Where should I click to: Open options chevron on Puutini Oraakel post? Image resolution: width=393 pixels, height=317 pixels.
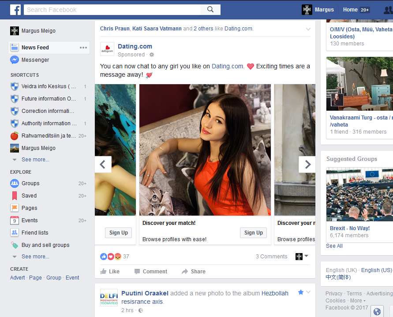(308, 292)
